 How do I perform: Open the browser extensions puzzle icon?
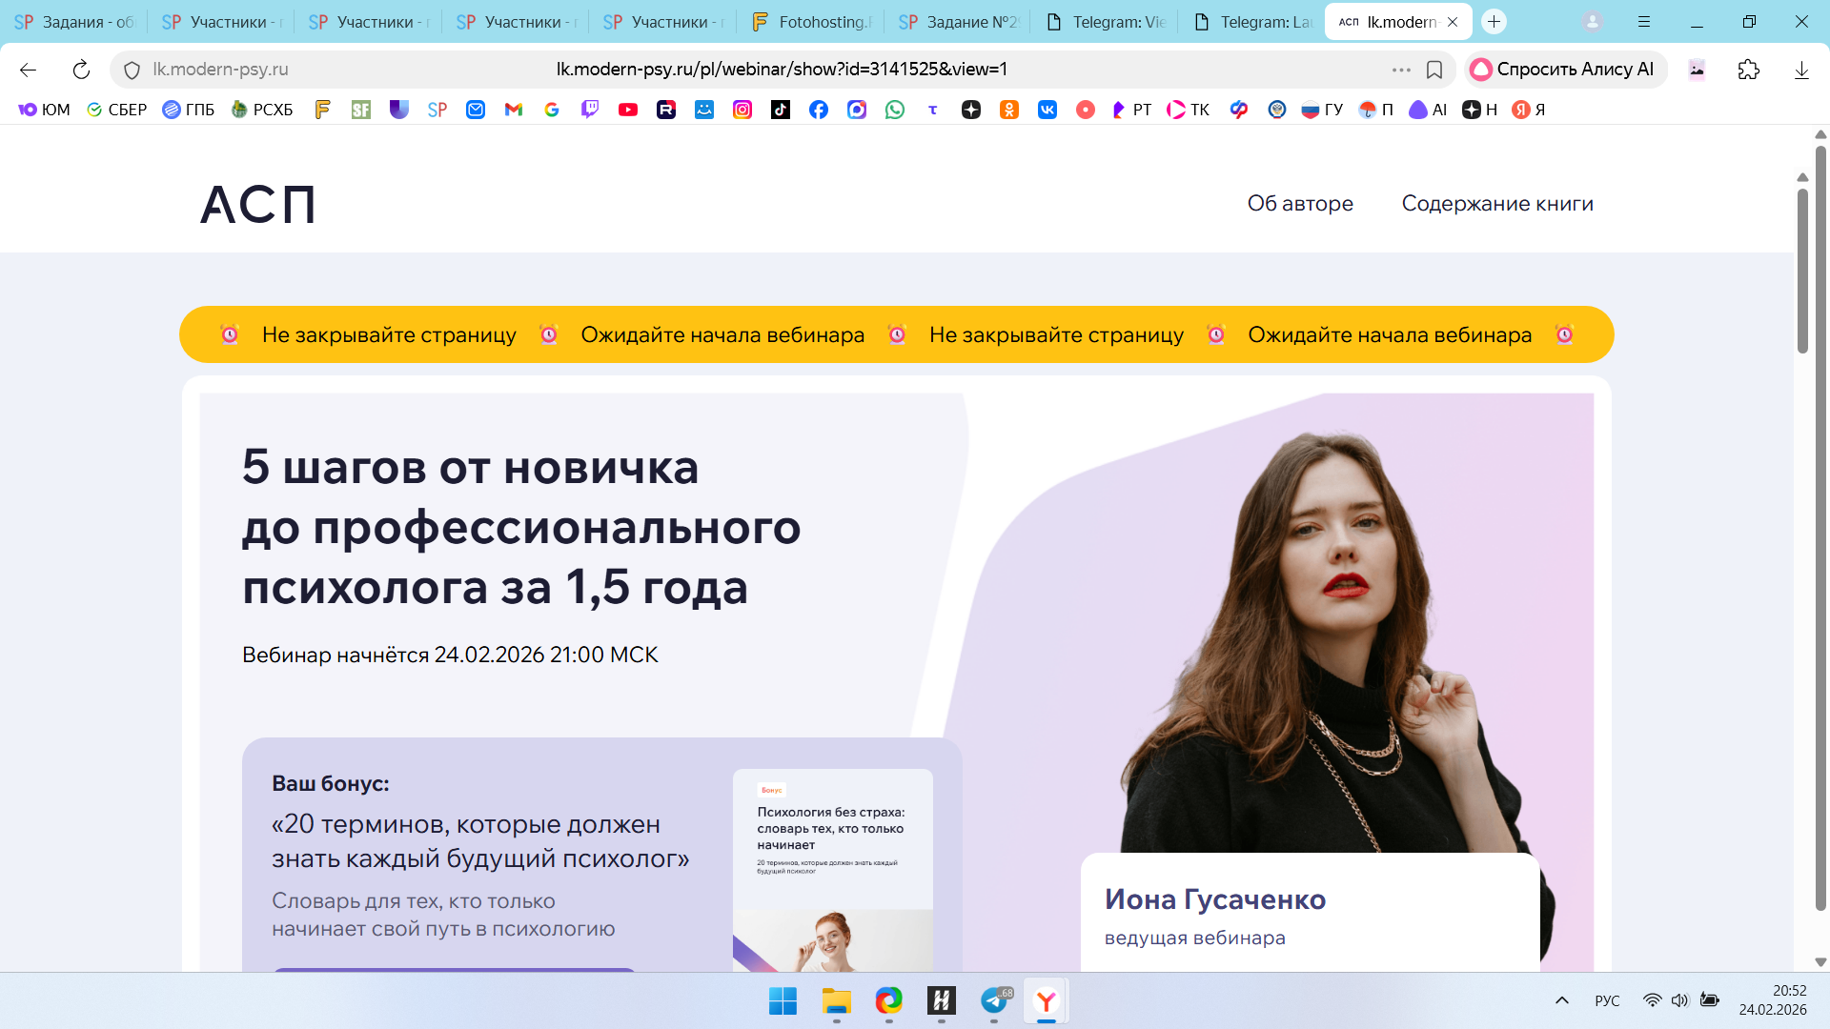tap(1748, 70)
